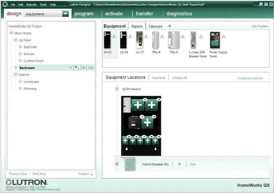274x193 pixels.
Task: Add component to processor slot 7
Action: coord(140,141)
